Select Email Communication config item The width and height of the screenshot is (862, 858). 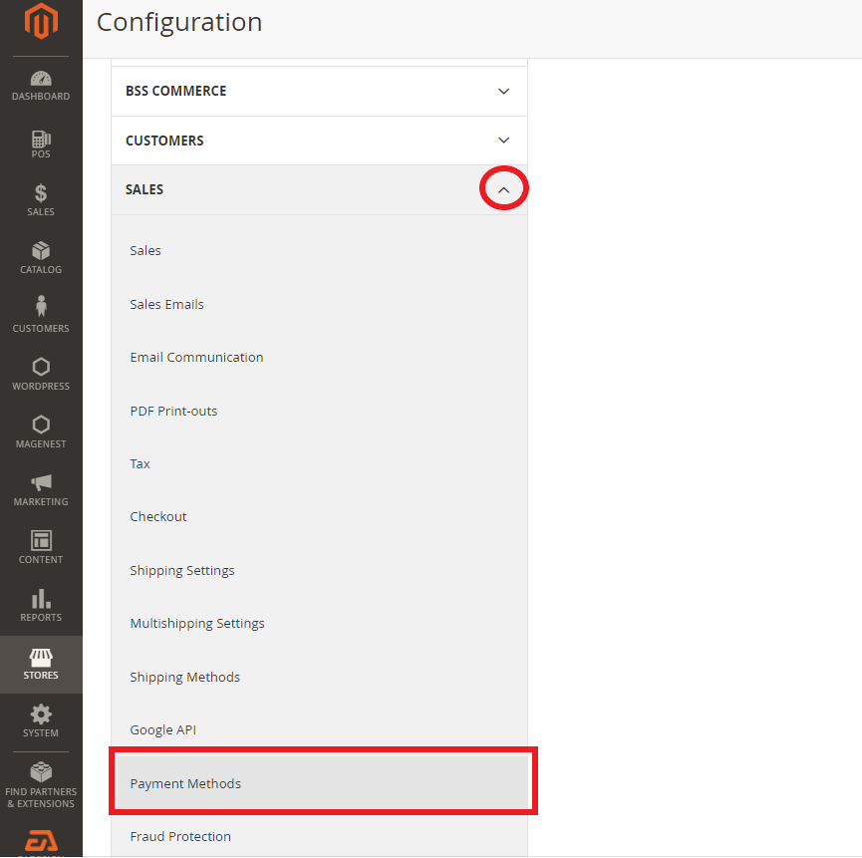tap(196, 358)
